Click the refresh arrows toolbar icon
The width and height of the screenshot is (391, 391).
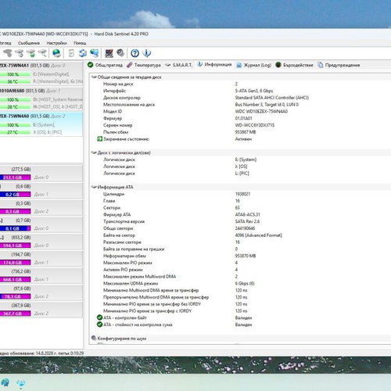pos(83,53)
